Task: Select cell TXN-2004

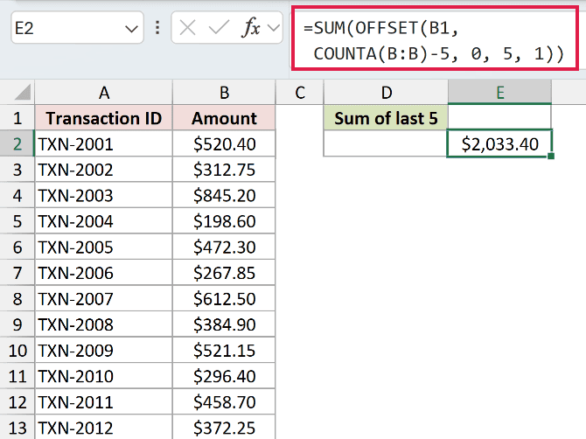Action: 103,221
